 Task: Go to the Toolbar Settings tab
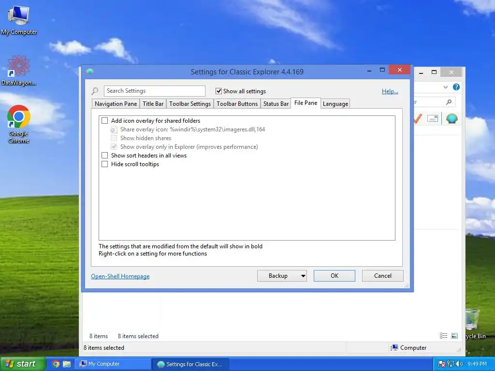[189, 104]
